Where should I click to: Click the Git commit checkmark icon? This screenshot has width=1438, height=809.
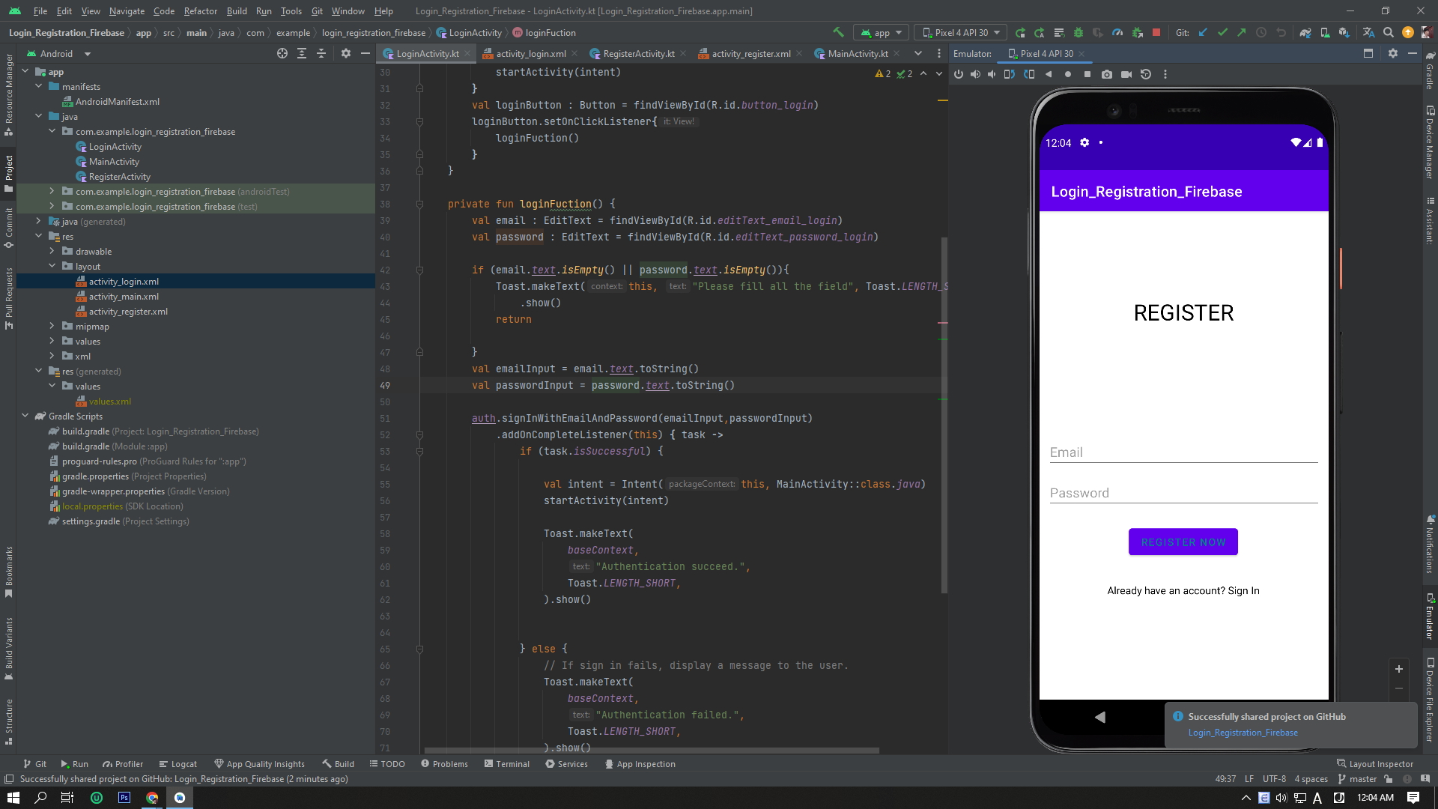coord(1222,32)
